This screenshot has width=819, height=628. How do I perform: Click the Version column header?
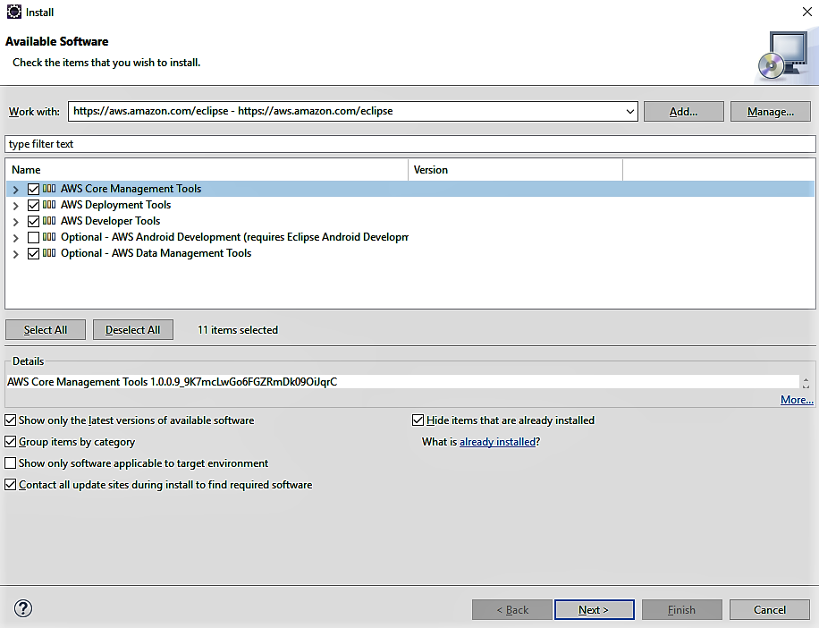click(x=515, y=170)
